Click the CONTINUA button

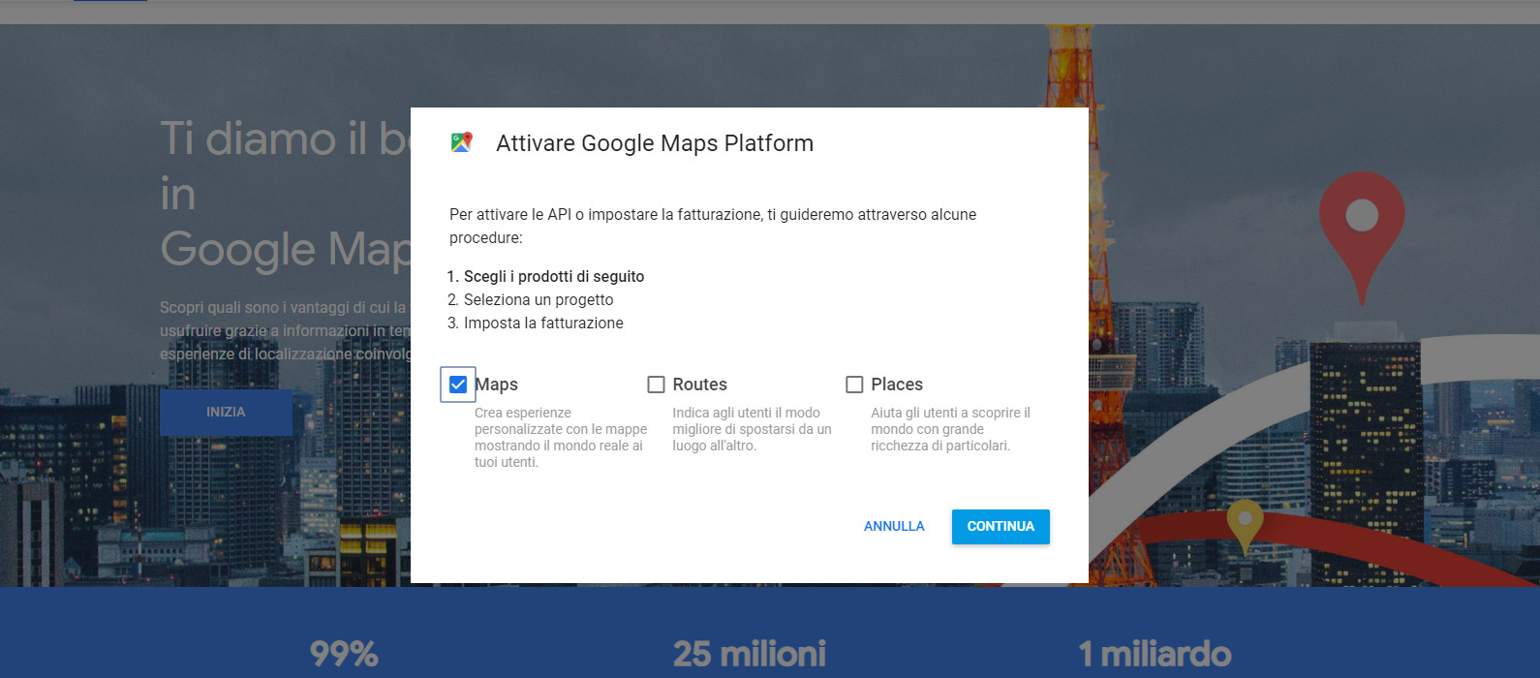click(1001, 526)
